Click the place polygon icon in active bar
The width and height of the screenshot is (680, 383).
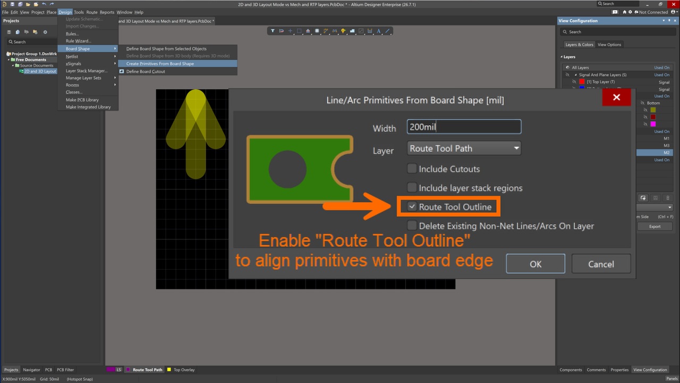[x=353, y=31]
